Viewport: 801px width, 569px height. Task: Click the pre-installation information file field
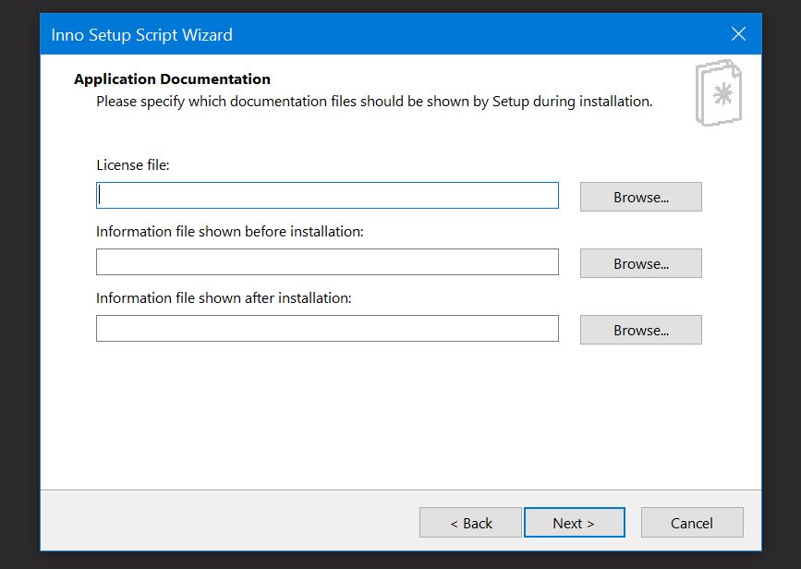327,262
